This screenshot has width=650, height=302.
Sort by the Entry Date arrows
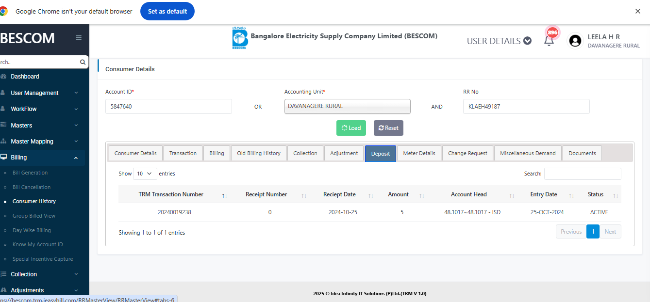(571, 195)
